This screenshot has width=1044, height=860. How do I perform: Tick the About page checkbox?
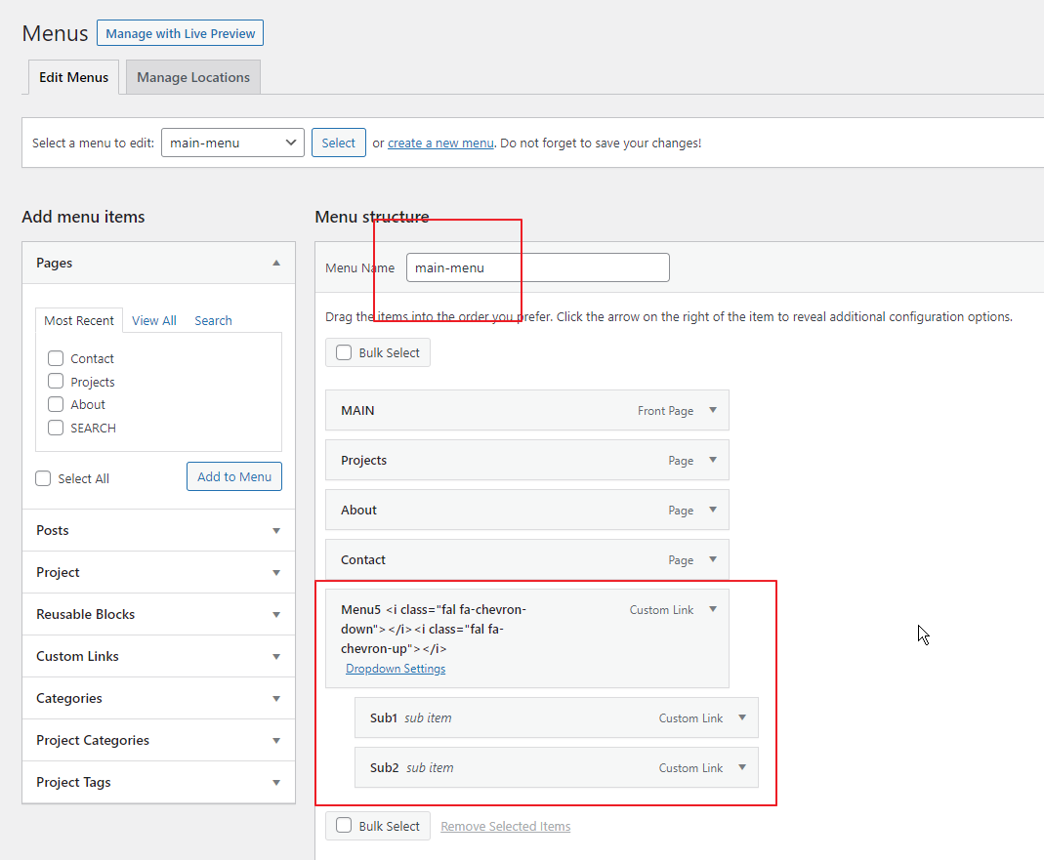[x=56, y=404]
